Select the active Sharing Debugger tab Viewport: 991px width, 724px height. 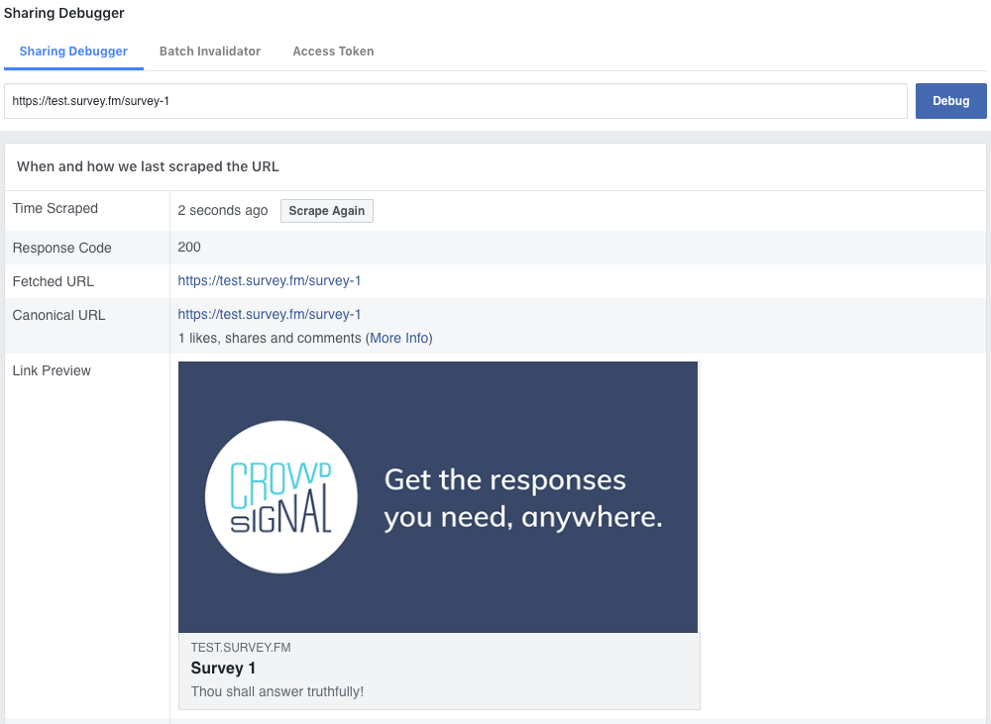coord(73,52)
